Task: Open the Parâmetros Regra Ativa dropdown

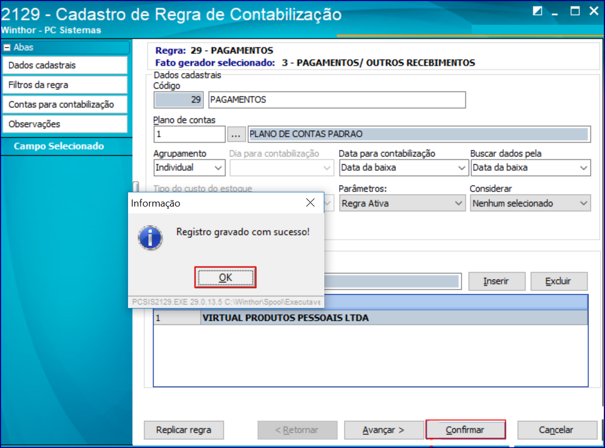Action: pos(402,203)
